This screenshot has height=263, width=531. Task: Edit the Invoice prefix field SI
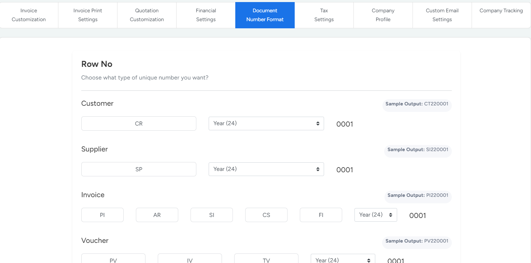pos(212,215)
